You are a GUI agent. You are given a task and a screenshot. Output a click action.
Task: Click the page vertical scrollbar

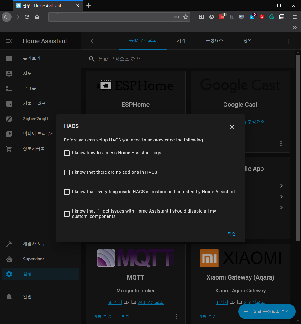298,148
